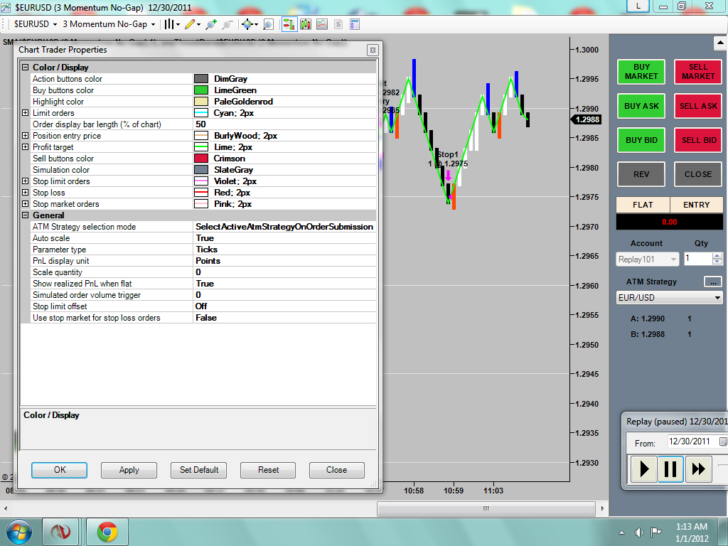Click the dialog Close button
The width and height of the screenshot is (728, 546).
pyautogui.click(x=336, y=470)
